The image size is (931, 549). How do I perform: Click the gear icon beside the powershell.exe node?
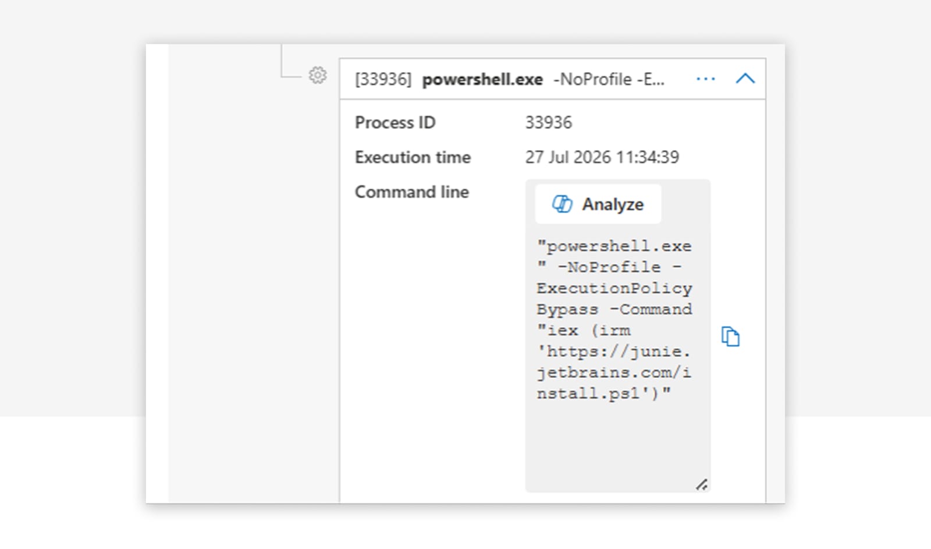pyautogui.click(x=318, y=75)
